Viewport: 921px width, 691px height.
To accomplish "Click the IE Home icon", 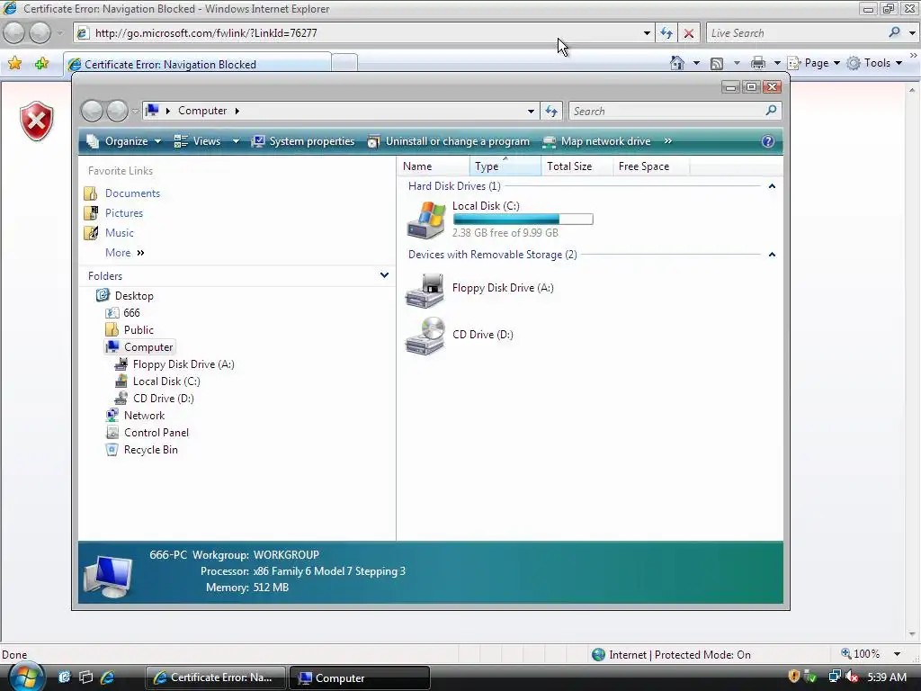I will [x=677, y=63].
